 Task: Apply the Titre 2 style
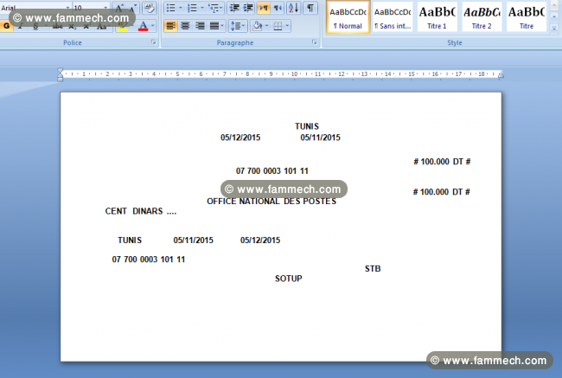click(x=482, y=17)
